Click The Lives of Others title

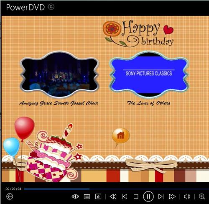tap(148, 103)
